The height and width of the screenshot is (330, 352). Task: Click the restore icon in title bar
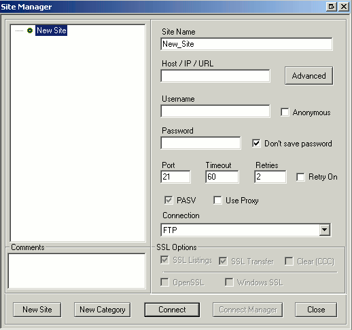(332, 7)
